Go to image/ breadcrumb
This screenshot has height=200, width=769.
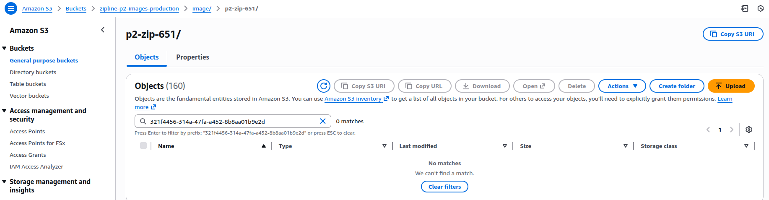pos(202,8)
